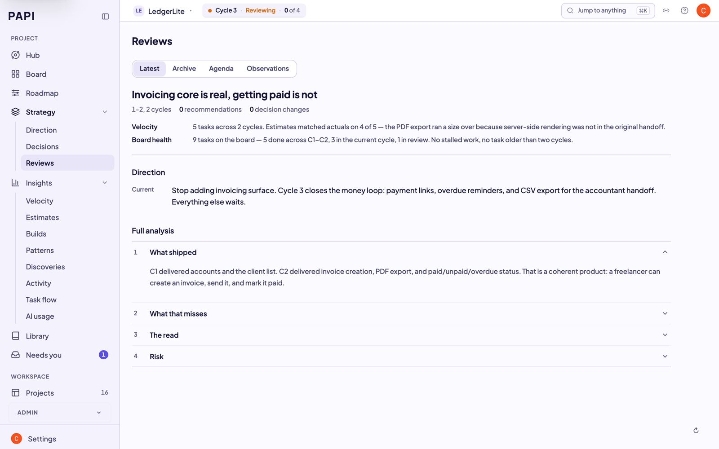The height and width of the screenshot is (449, 719).
Task: Collapse the Insights section chevron
Action: [x=105, y=183]
